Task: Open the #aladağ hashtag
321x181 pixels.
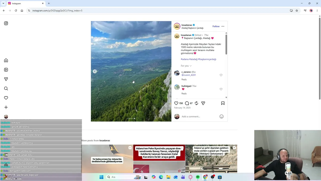Action: pyautogui.click(x=193, y=59)
